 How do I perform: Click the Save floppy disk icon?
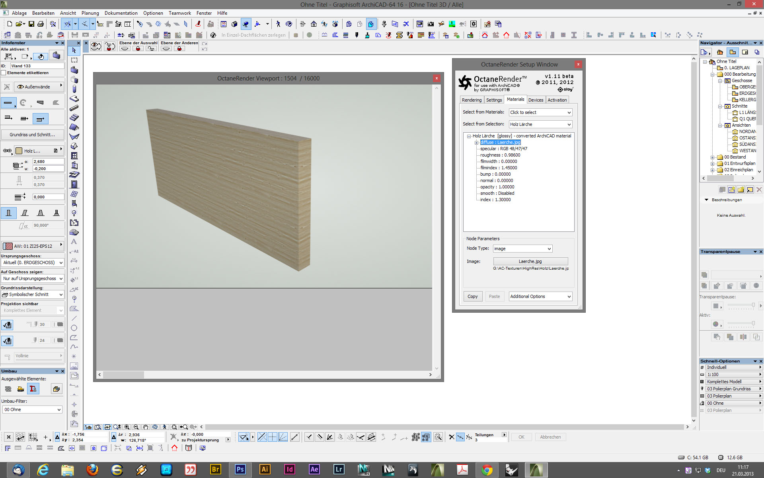31,24
